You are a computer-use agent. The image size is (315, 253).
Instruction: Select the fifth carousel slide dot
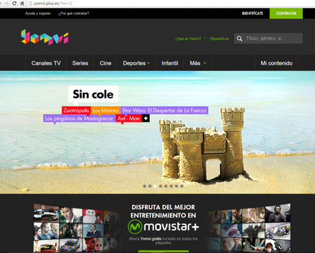(166, 186)
